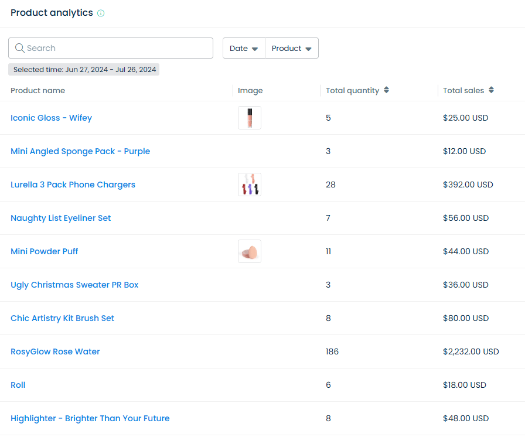The height and width of the screenshot is (437, 525).
Task: Click the Roll product link
Action: point(18,385)
